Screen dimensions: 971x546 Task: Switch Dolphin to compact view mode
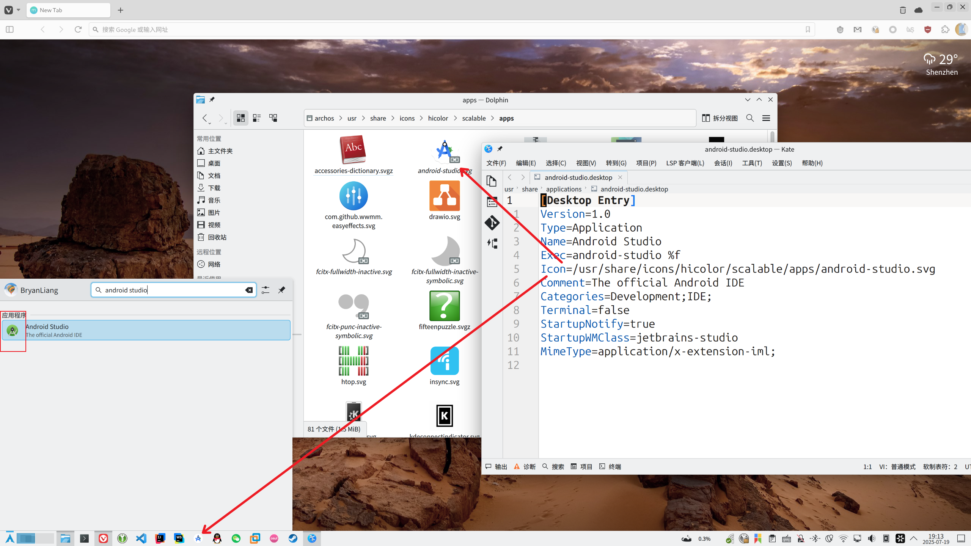pos(257,118)
